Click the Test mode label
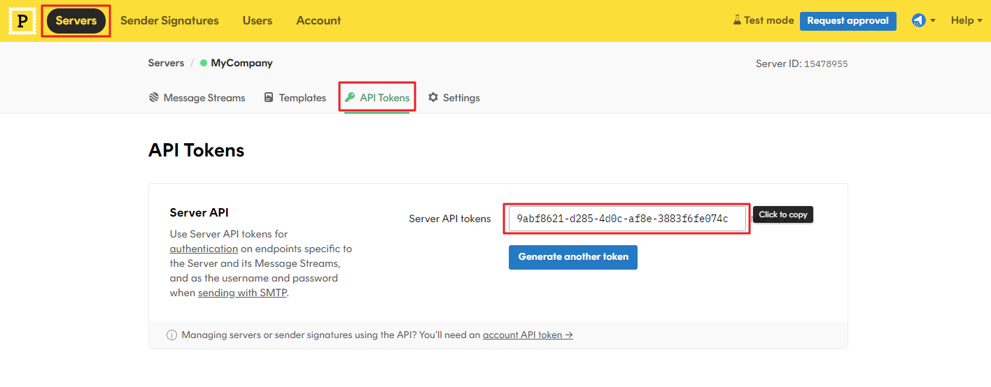 click(x=768, y=20)
